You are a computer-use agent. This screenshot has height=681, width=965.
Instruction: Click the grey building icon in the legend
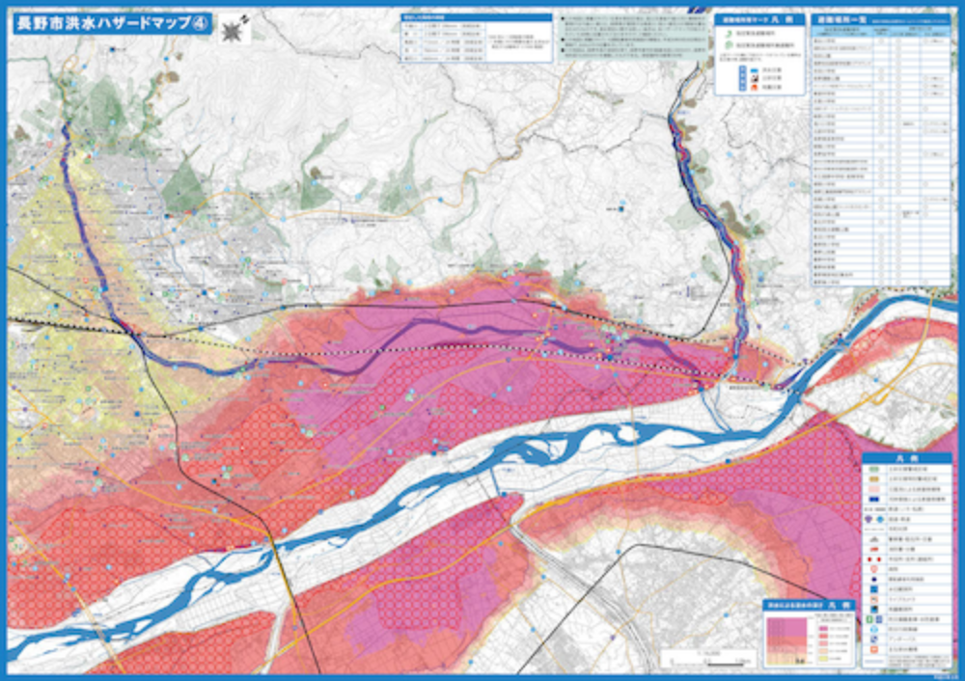(874, 539)
